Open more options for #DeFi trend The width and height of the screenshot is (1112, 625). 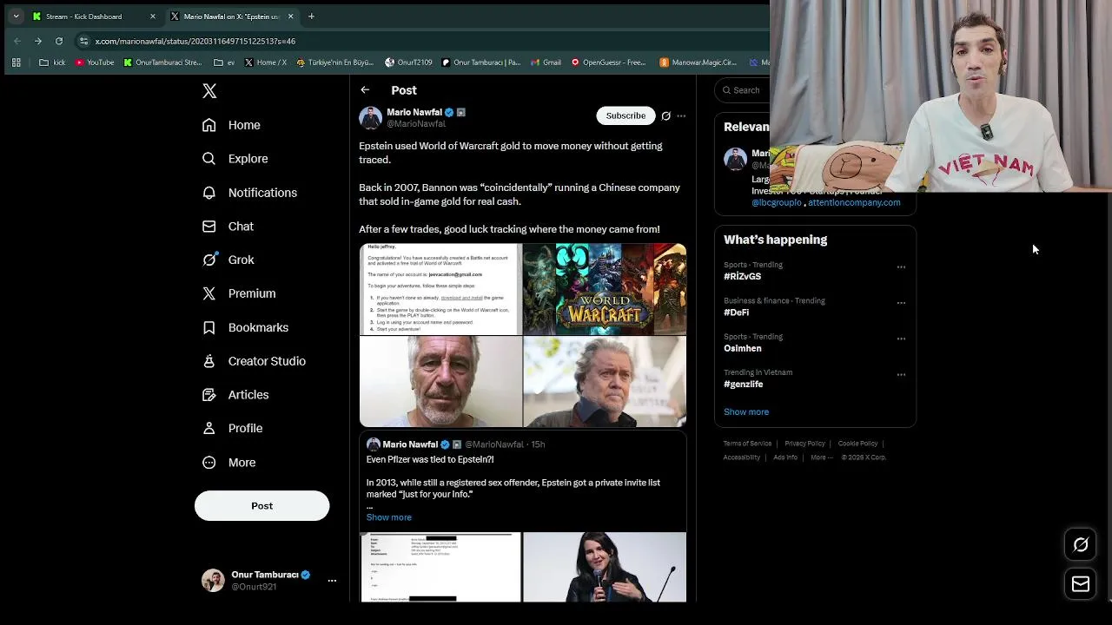[x=901, y=303]
